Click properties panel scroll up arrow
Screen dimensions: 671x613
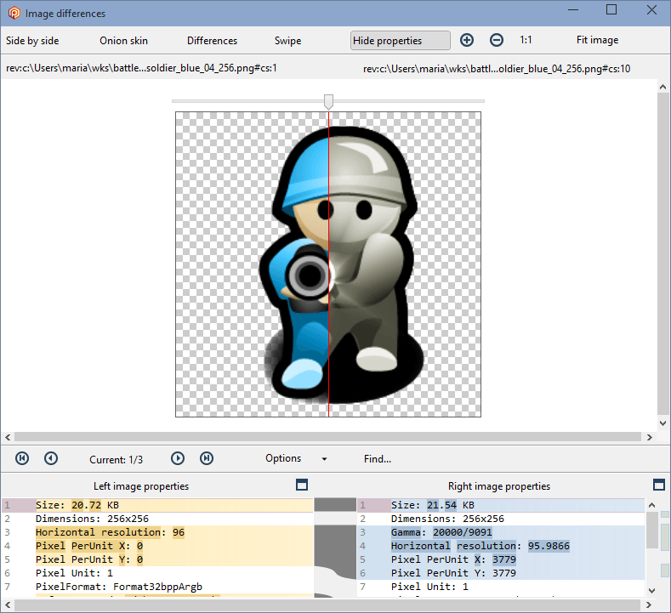[x=651, y=505]
